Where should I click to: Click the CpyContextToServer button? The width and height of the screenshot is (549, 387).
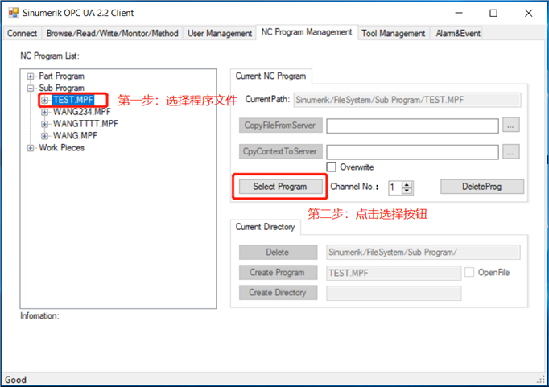[x=280, y=151]
